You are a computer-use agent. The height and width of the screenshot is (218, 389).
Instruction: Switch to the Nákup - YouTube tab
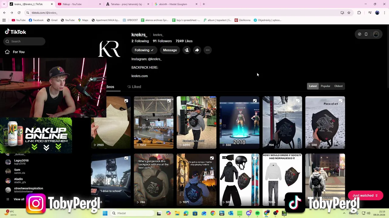(80, 4)
